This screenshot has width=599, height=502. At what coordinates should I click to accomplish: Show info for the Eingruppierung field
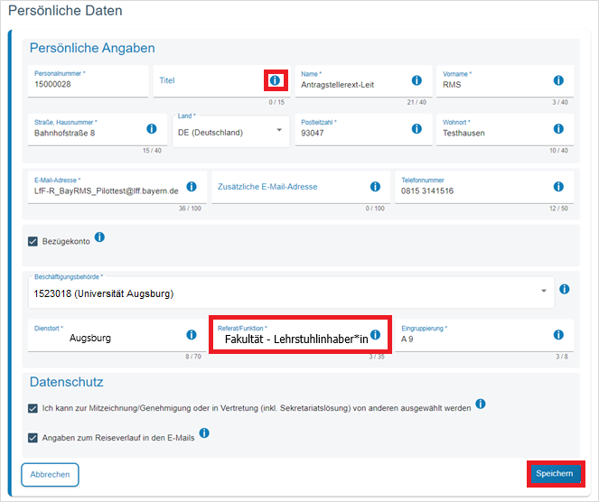[558, 335]
